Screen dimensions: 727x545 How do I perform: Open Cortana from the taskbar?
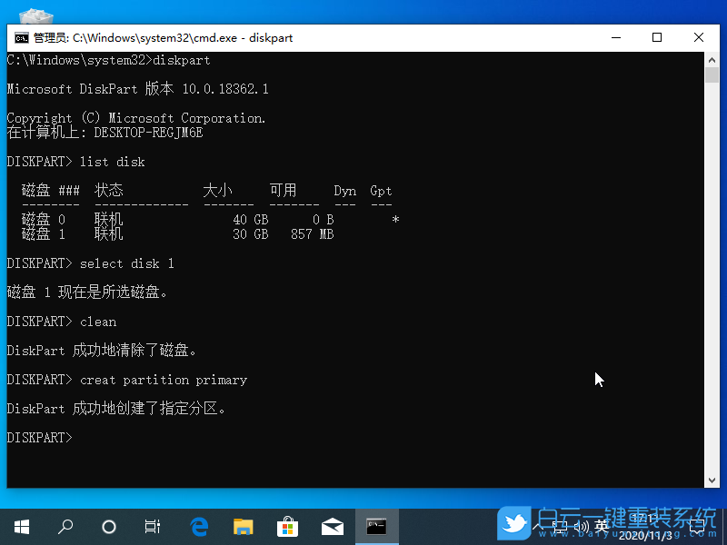(x=108, y=527)
